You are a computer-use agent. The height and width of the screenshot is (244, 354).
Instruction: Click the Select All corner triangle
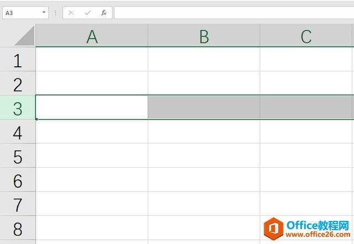pyautogui.click(x=24, y=36)
